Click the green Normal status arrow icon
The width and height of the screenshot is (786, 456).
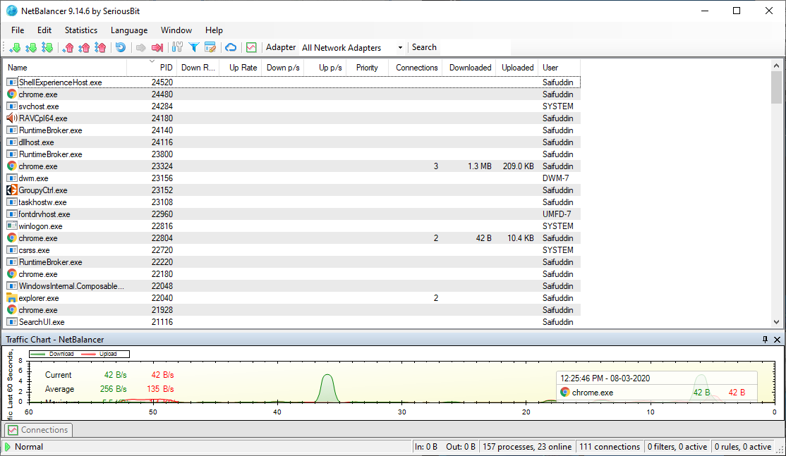pos(8,447)
